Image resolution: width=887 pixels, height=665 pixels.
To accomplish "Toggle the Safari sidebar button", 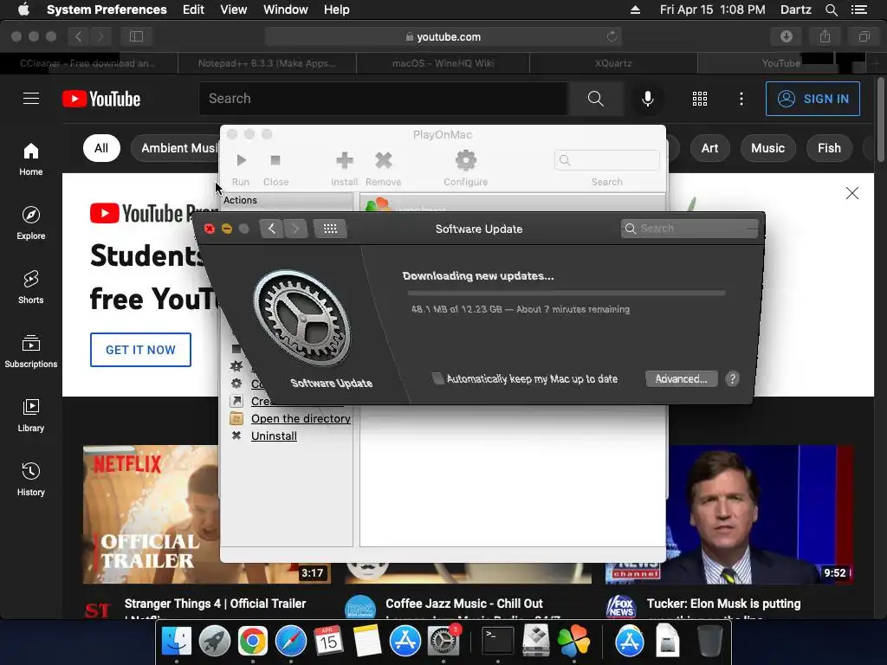I will [136, 36].
